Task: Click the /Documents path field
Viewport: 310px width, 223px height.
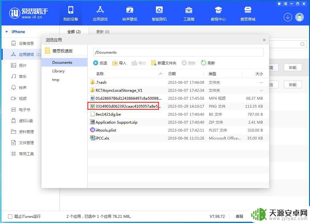Action: click(178, 52)
